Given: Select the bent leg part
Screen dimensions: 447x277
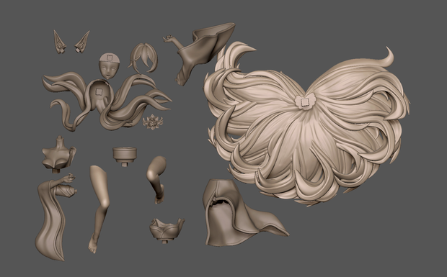Looking at the screenshot, I should (x=156, y=179).
